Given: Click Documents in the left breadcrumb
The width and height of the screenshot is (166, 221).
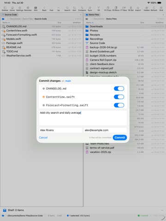Looking at the screenshot, I should [15, 19].
